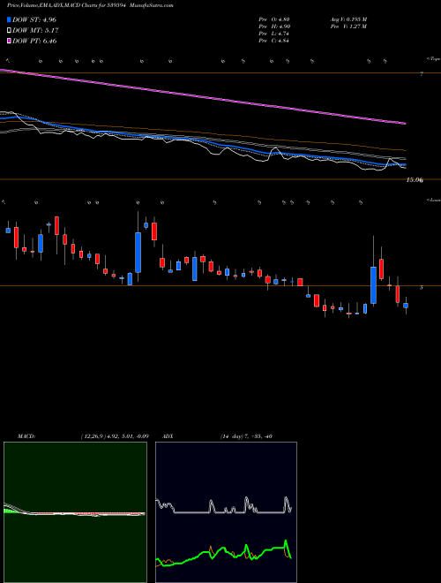Click the price axis label 5
Image resolution: width=441 pixels, height=583 pixels.
click(422, 287)
